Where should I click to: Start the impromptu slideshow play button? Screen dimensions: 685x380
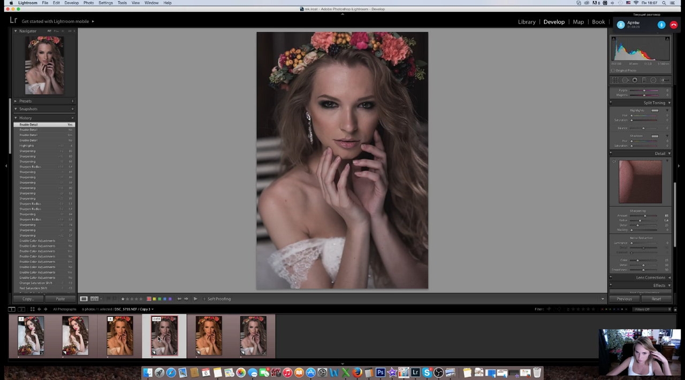[195, 299]
